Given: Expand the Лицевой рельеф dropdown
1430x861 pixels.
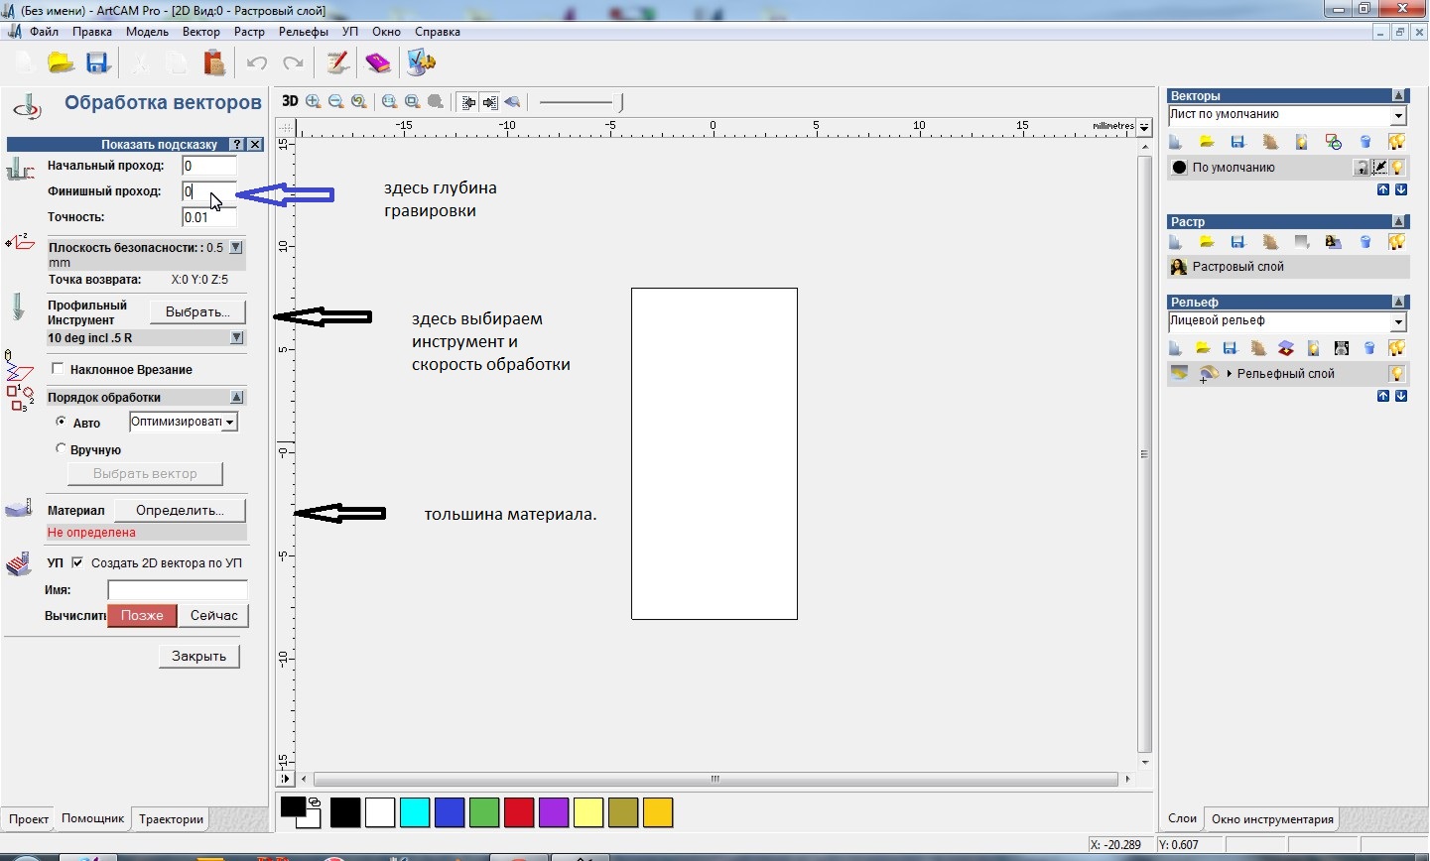Looking at the screenshot, I should (x=1398, y=321).
